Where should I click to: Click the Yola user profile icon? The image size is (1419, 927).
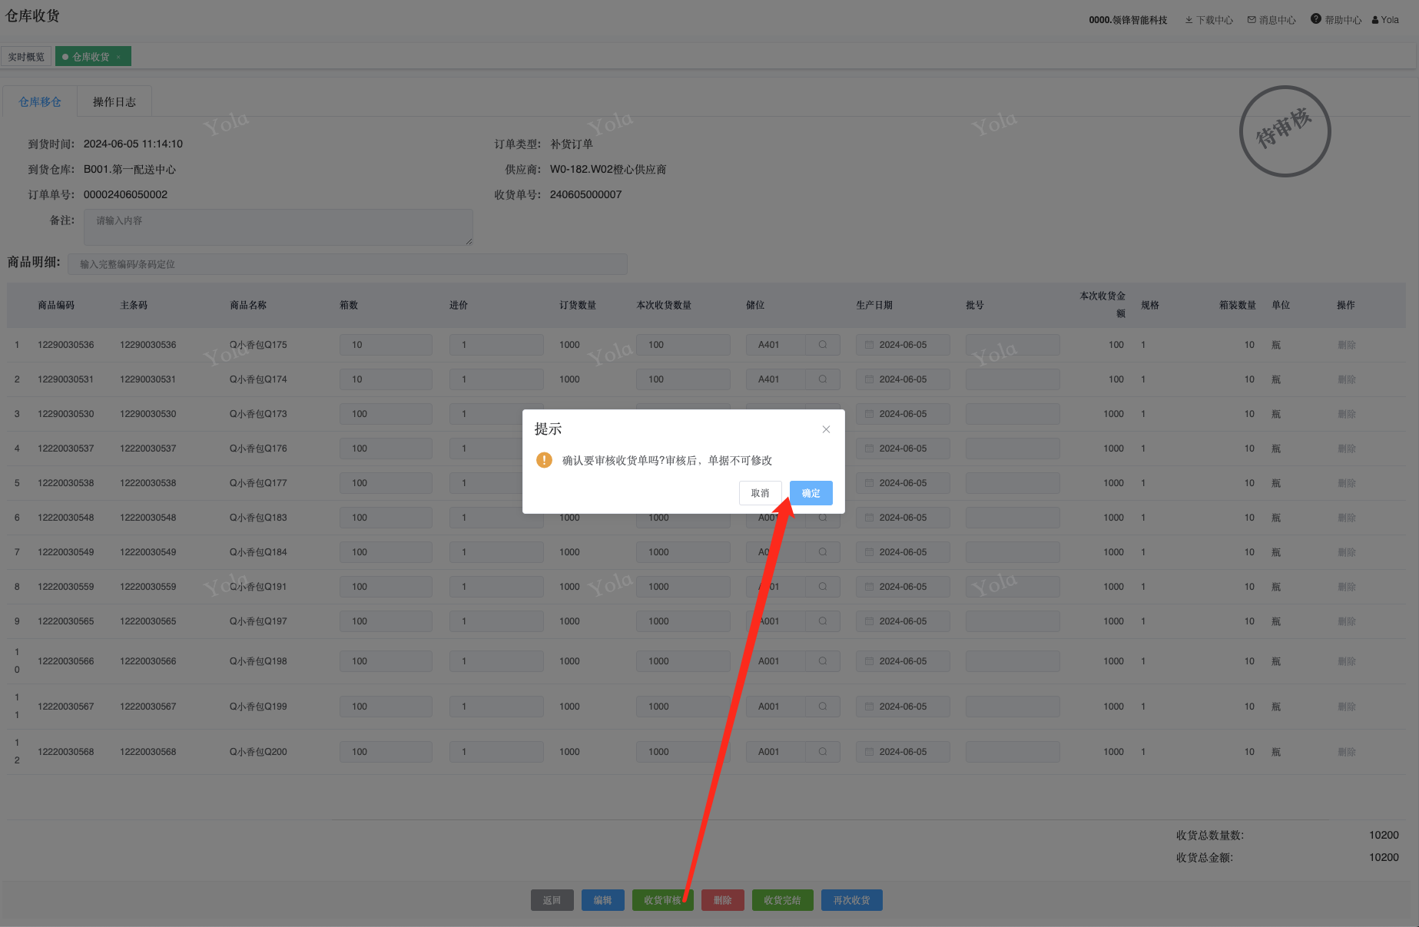(1375, 20)
